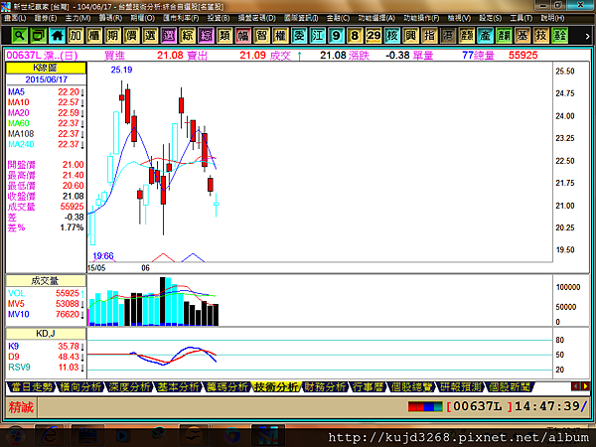Click the 成交量 indicator header
The height and width of the screenshot is (447, 596).
point(46,281)
